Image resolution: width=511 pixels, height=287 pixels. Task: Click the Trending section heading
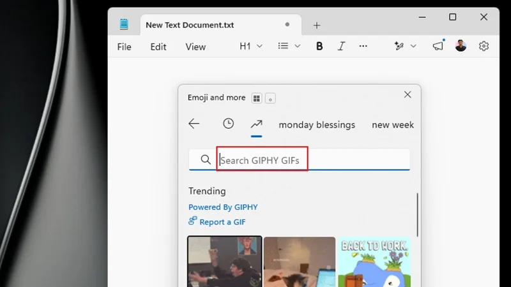[207, 191]
